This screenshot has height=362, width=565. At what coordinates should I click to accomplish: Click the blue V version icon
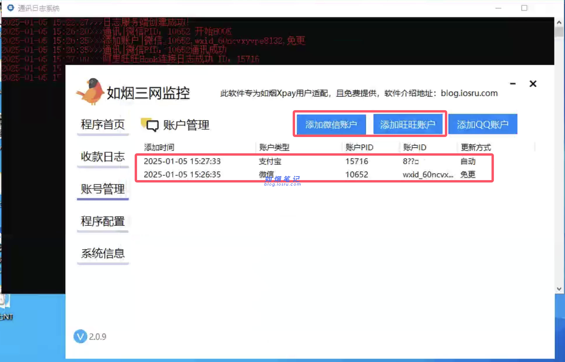coord(80,336)
